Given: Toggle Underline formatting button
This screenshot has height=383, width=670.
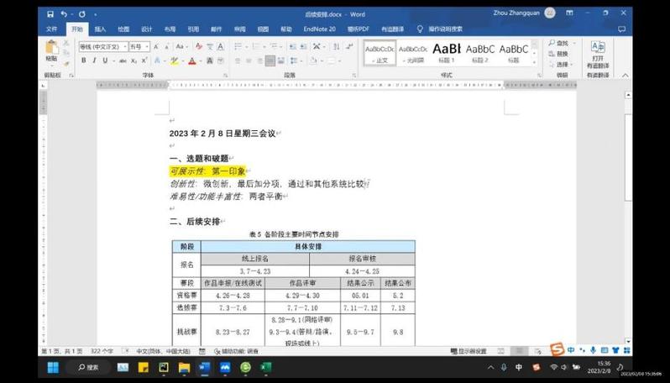Looking at the screenshot, I should coord(103,60).
